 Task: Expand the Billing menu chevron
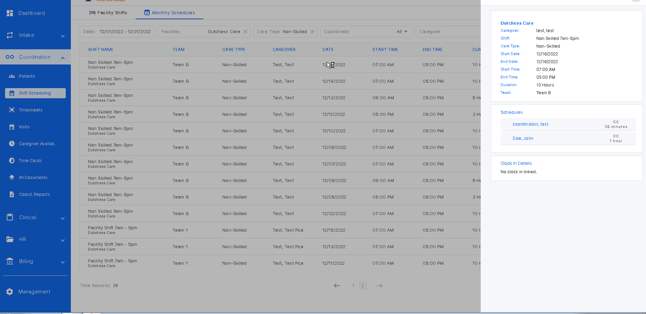click(x=63, y=262)
